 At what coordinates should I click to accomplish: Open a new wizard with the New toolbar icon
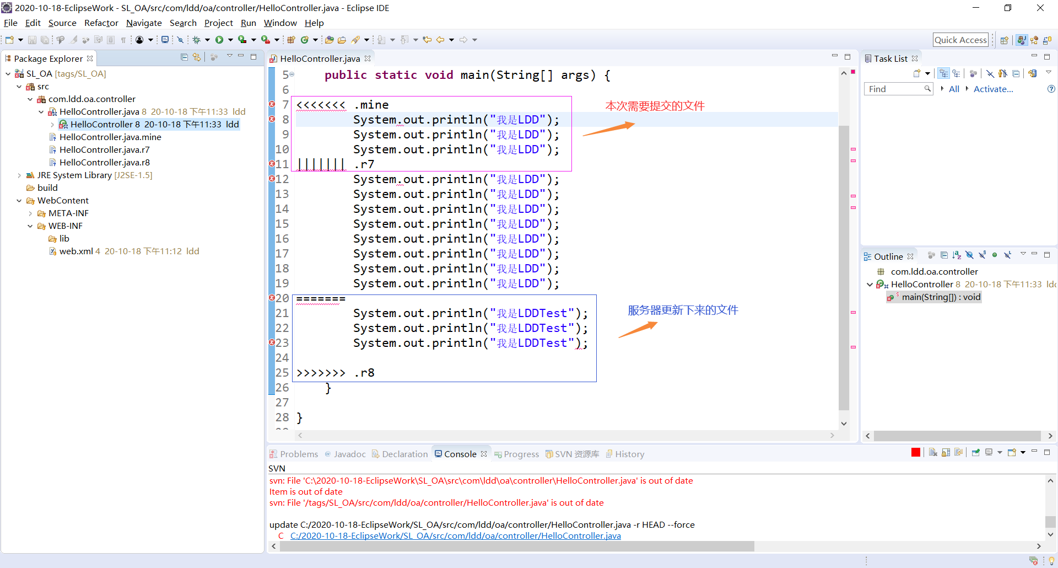[x=9, y=39]
